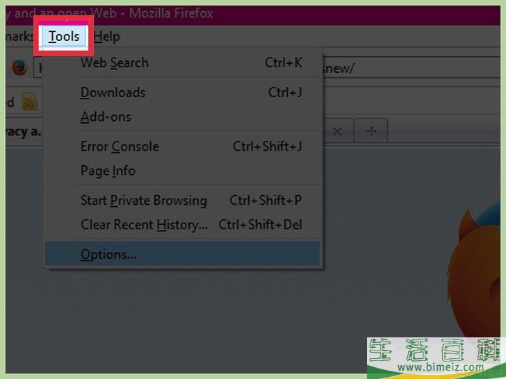Choose Web Search from Tools menu
Image resolution: width=506 pixels, height=379 pixels.
(x=182, y=62)
